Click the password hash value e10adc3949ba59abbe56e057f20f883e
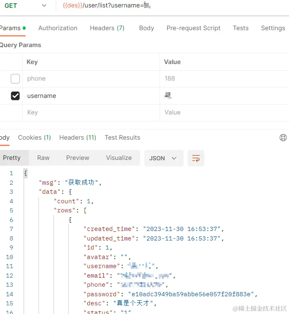 [191, 294]
